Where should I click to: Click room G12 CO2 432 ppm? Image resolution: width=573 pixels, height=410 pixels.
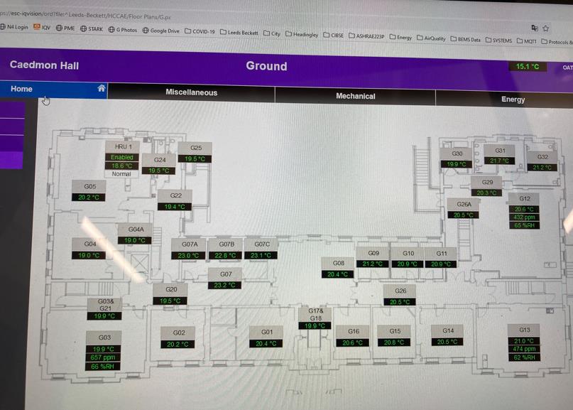pyautogui.click(x=525, y=217)
